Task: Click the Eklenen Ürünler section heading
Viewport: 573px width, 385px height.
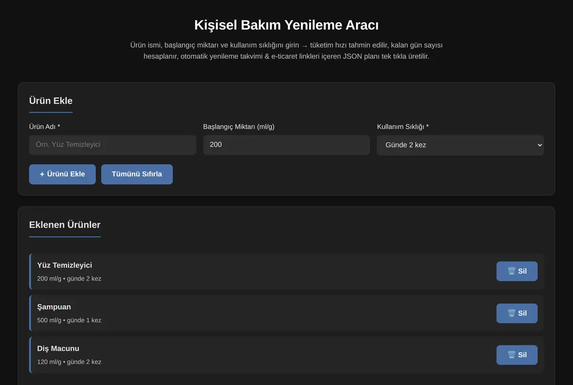Action: coord(65,225)
